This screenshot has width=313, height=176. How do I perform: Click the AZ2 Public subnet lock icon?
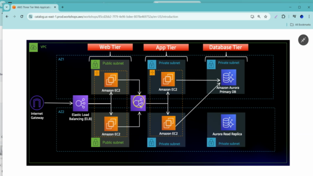[95, 142]
